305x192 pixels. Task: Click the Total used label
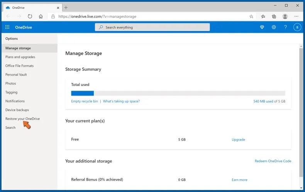coord(80,84)
